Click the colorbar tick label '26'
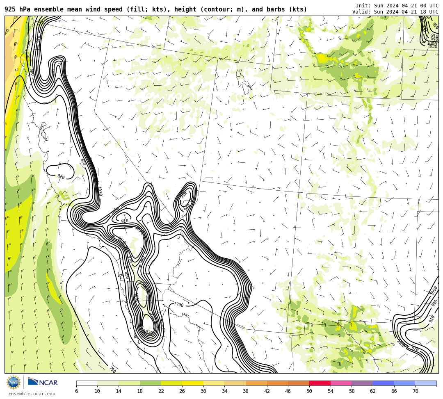The width and height of the screenshot is (443, 399). coord(182,391)
